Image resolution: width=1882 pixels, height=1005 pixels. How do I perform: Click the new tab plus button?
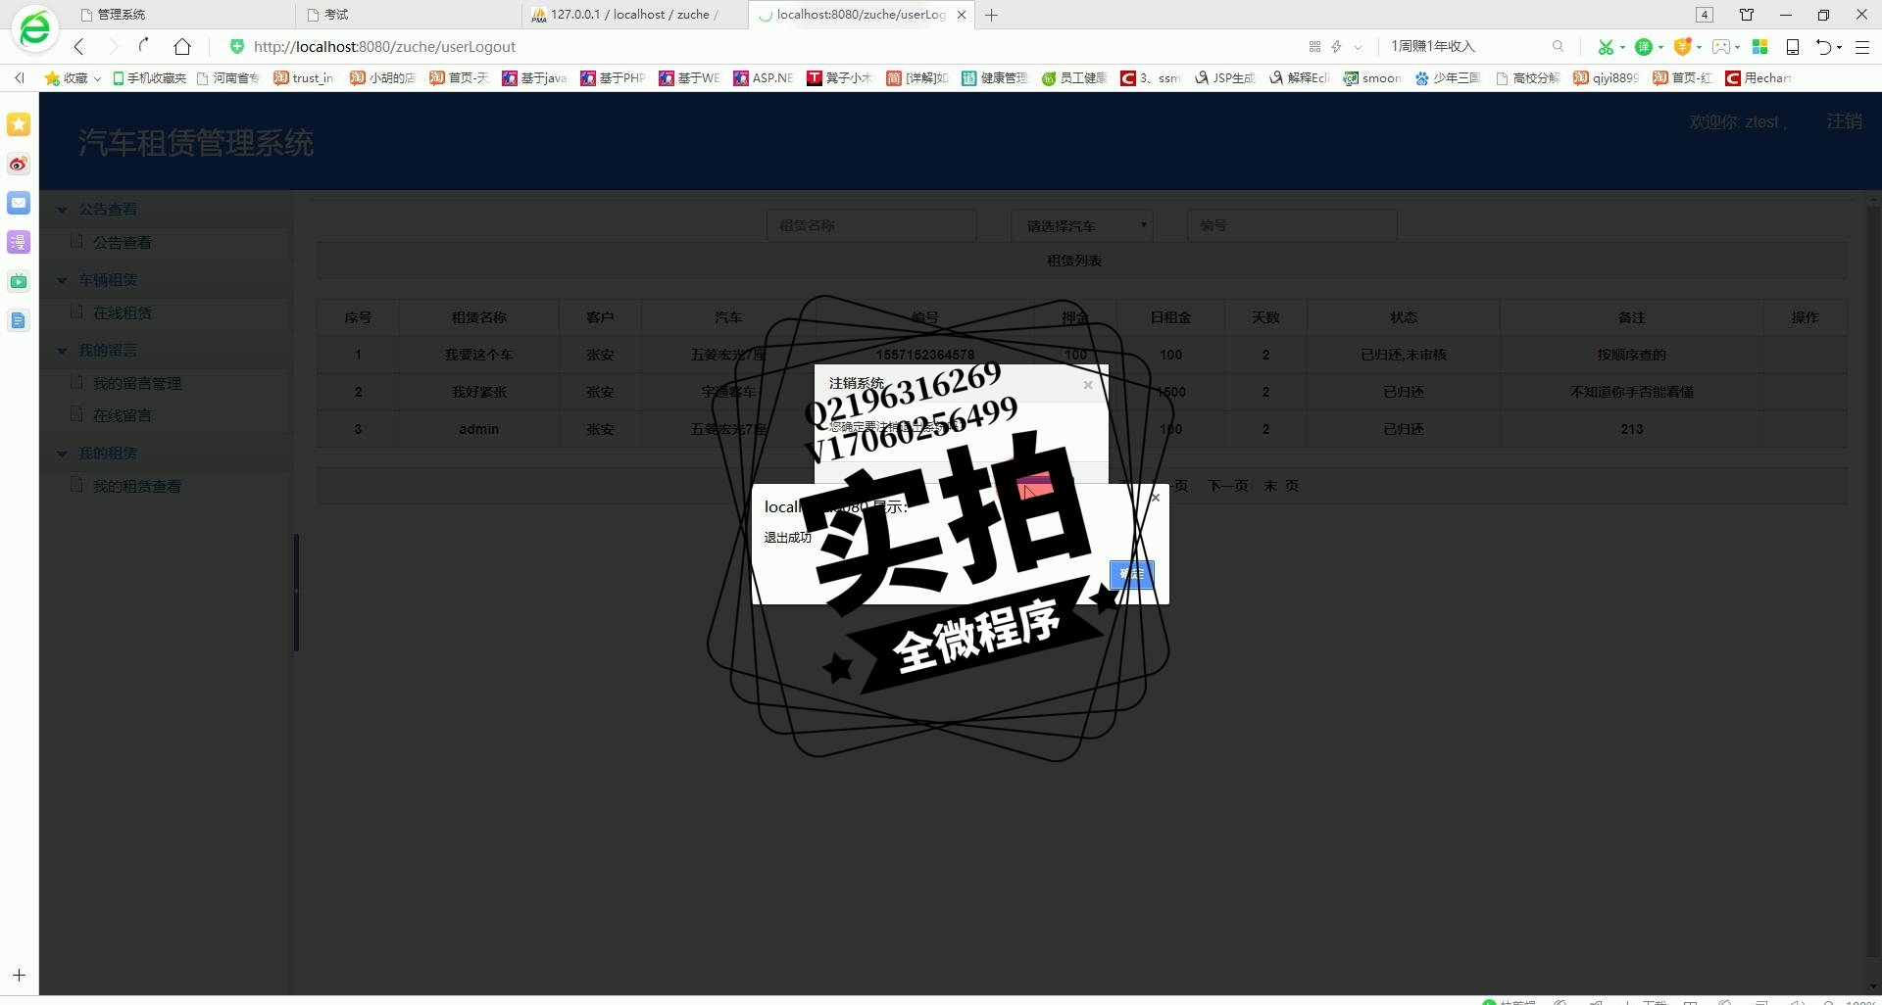click(992, 15)
